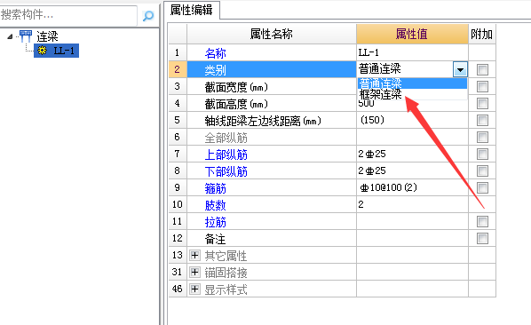Toggle the 拉筋 row 附加 checkbox

point(482,222)
